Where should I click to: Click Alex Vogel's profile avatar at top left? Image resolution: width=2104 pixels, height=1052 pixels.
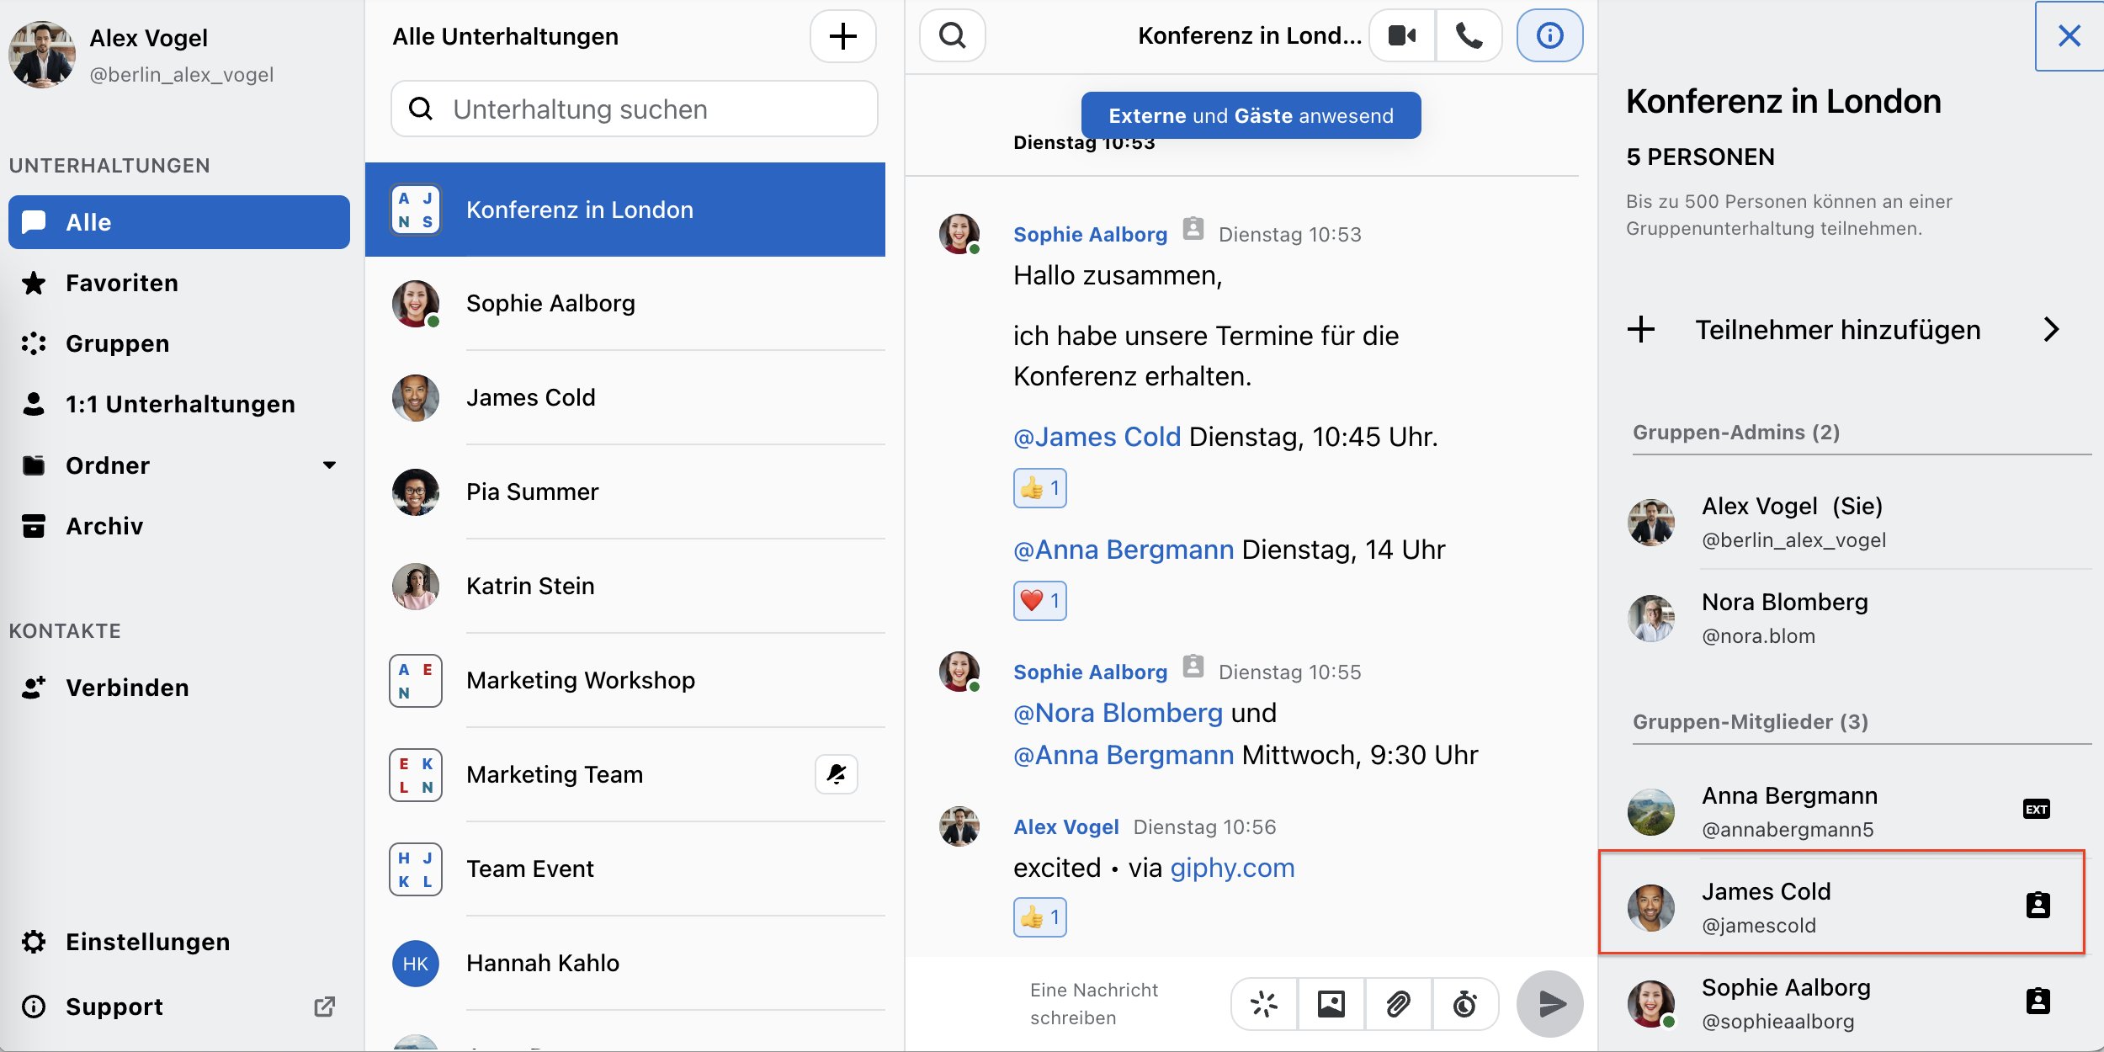(x=42, y=55)
